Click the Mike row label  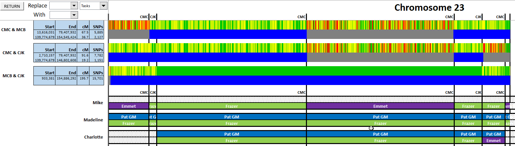pos(98,103)
